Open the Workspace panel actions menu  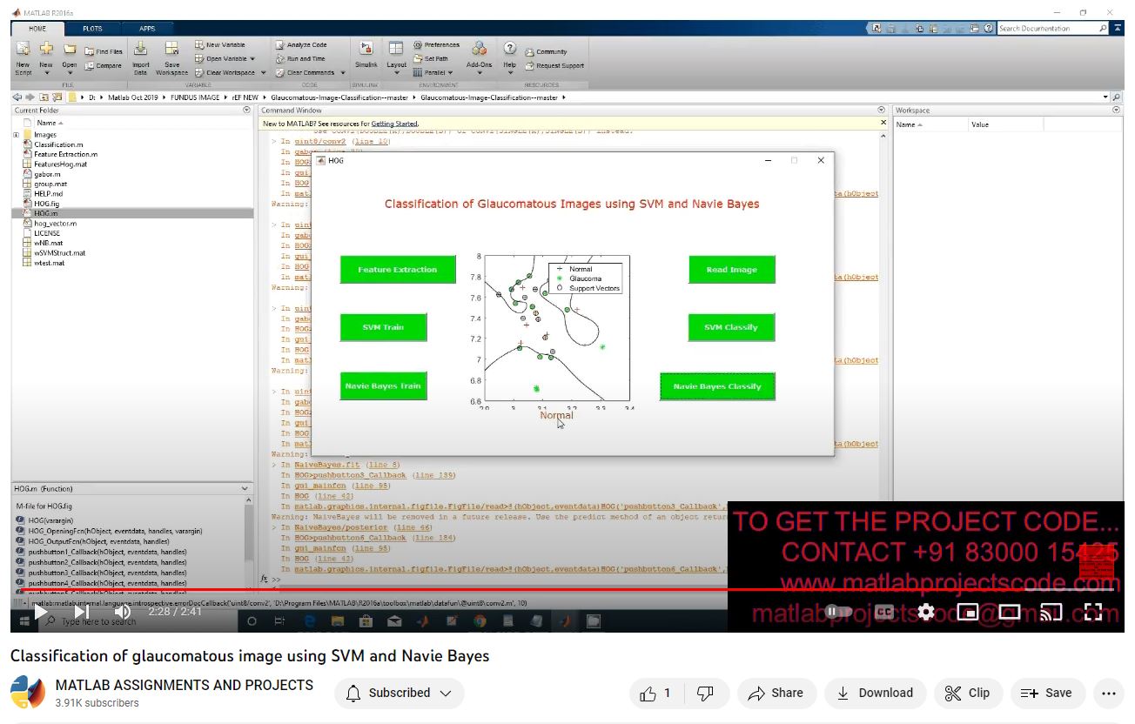(x=1117, y=111)
